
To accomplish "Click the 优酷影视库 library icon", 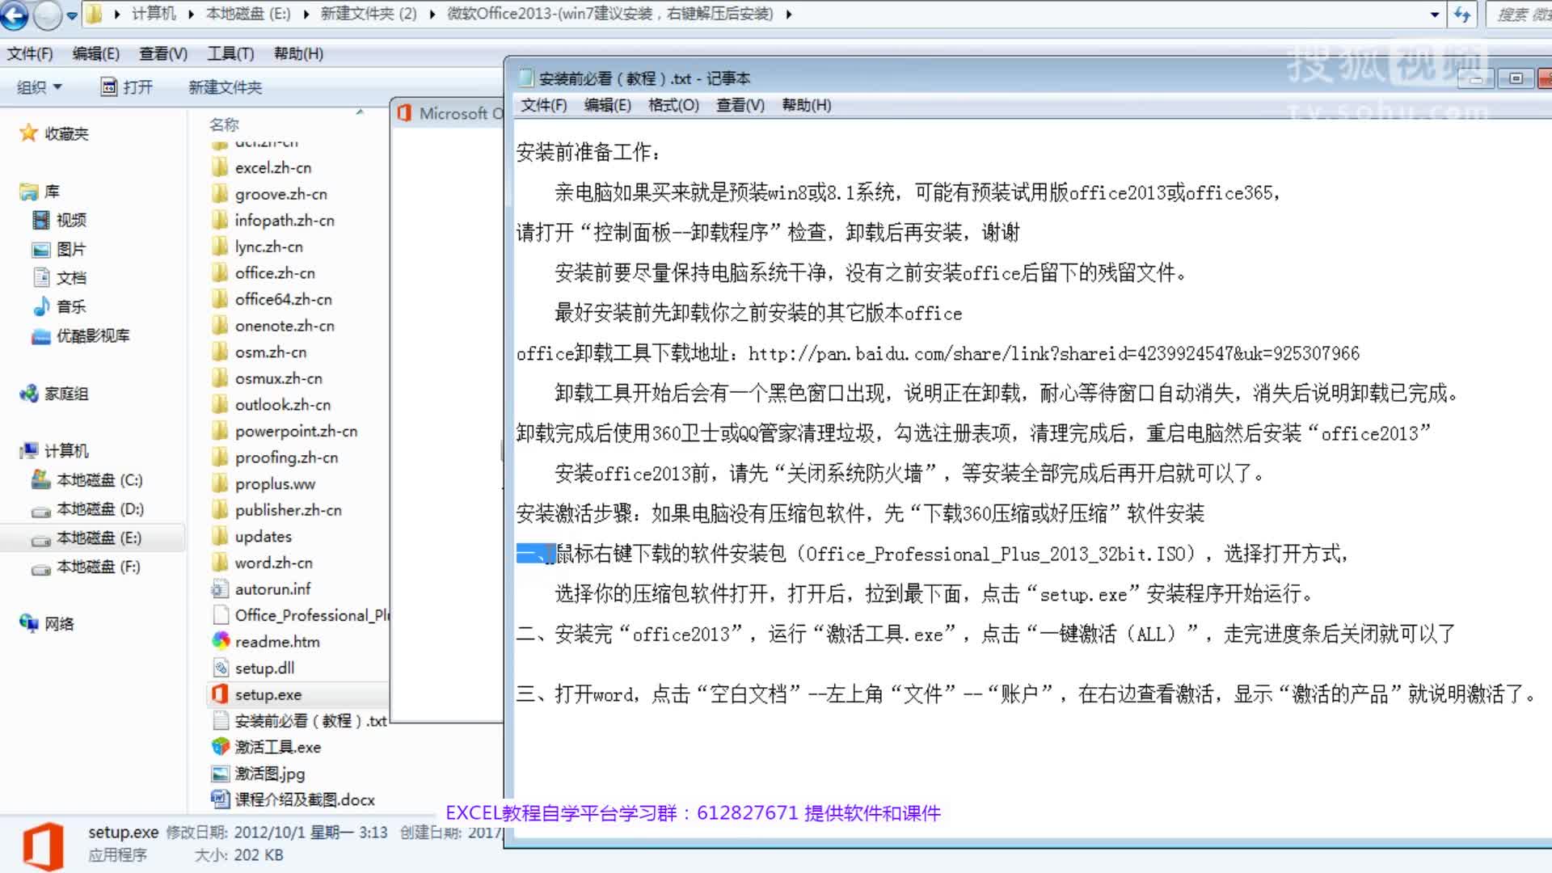I will [41, 336].
